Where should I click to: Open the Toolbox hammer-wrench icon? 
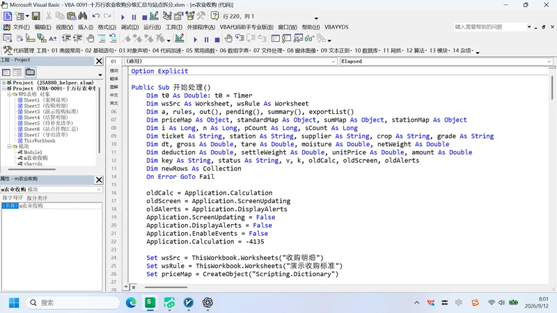pos(201,16)
